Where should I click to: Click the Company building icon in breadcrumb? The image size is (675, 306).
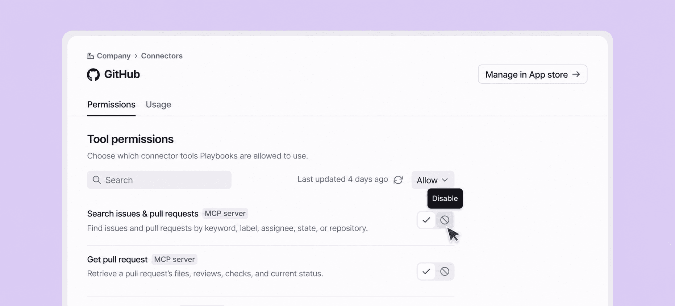click(x=91, y=56)
